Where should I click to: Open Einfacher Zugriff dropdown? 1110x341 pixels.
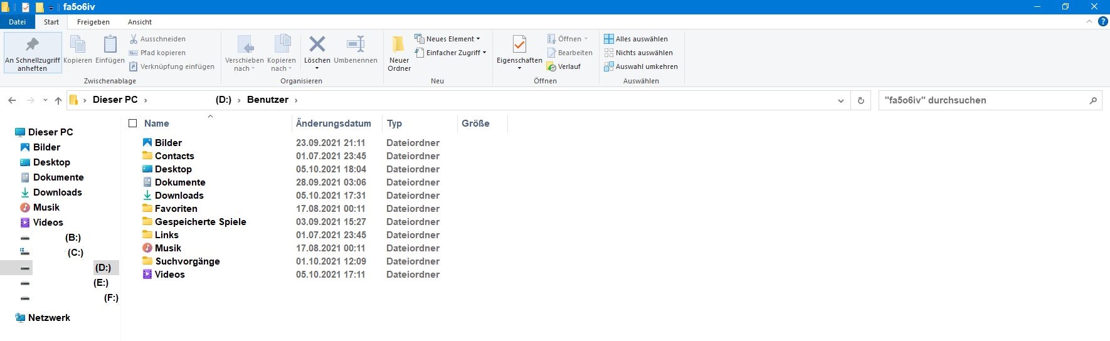(450, 53)
